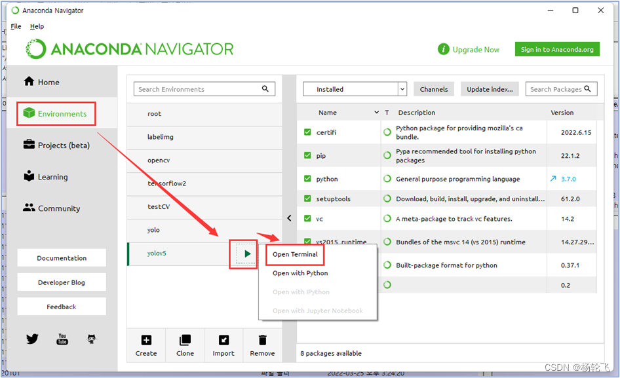Image resolution: width=620 pixels, height=378 pixels.
Task: Click the pip package type circle icon
Action: point(387,155)
